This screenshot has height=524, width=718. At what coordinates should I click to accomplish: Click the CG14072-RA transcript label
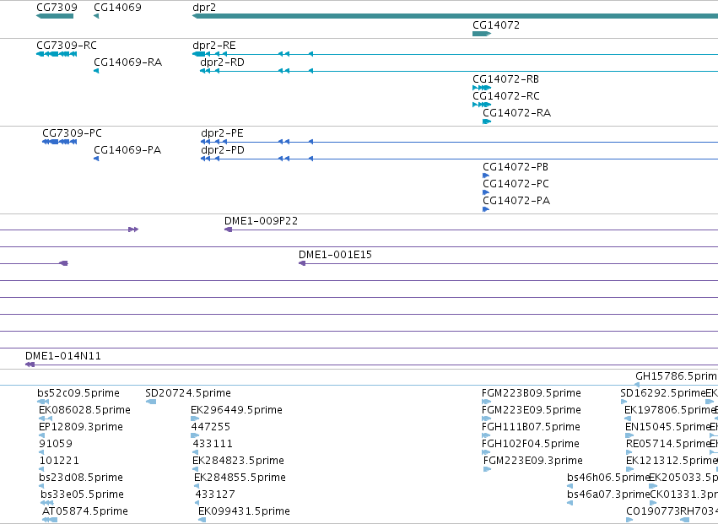(517, 113)
